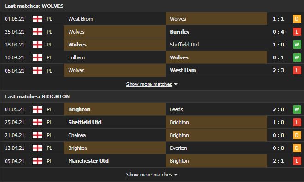Select the West Ham team name

183,70
